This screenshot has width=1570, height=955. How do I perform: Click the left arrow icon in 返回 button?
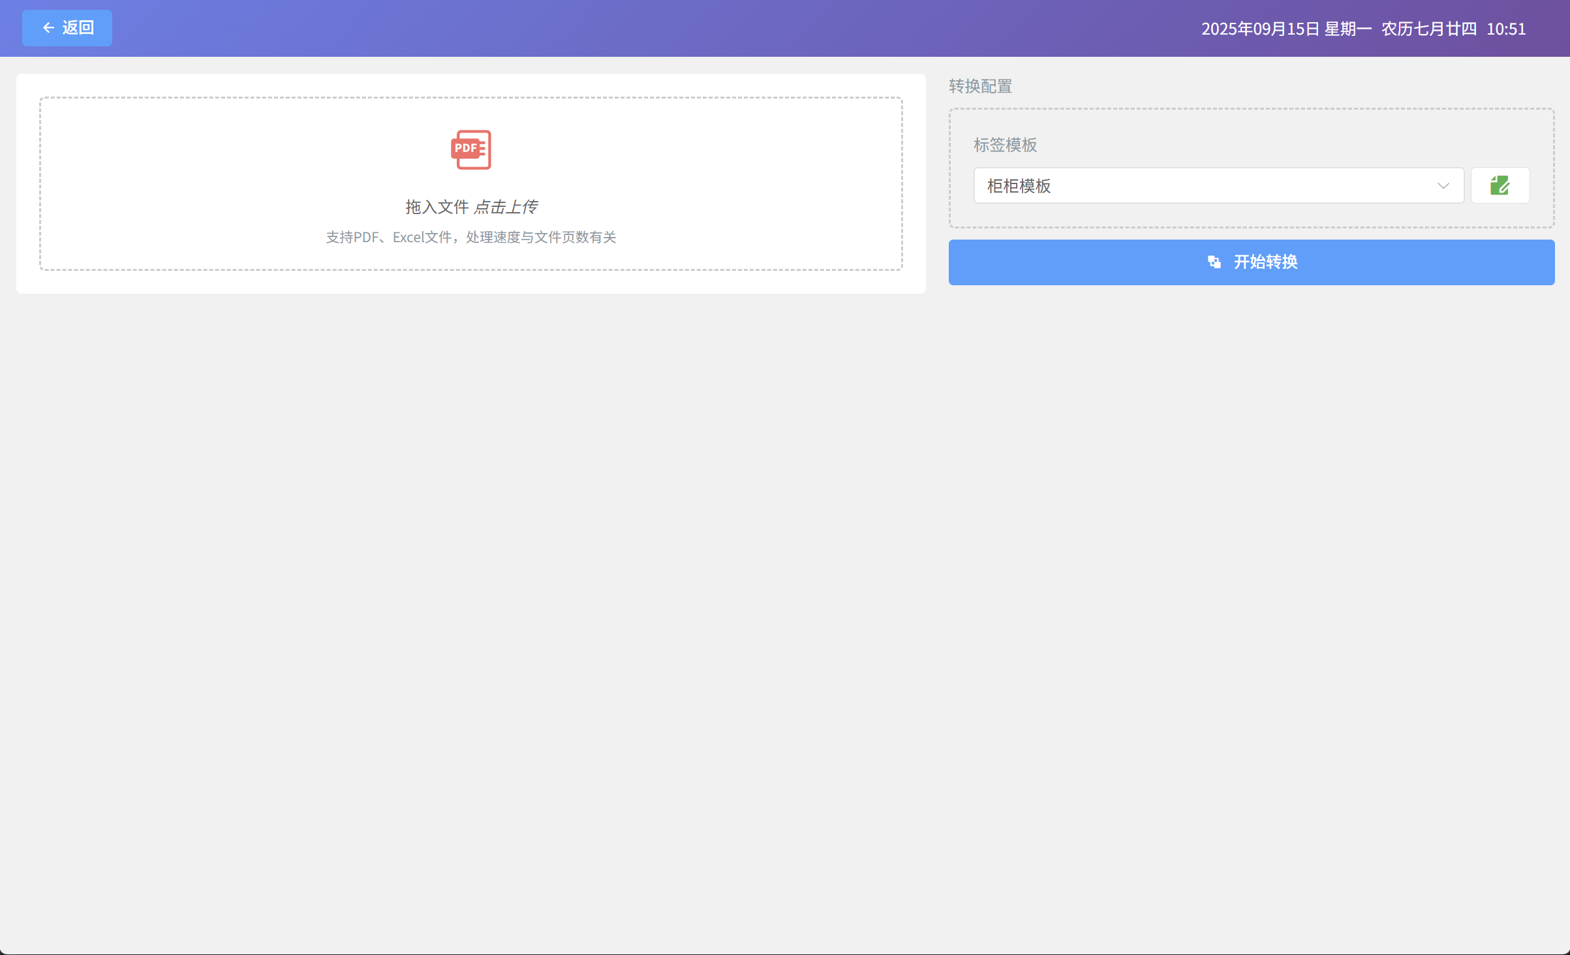48,27
